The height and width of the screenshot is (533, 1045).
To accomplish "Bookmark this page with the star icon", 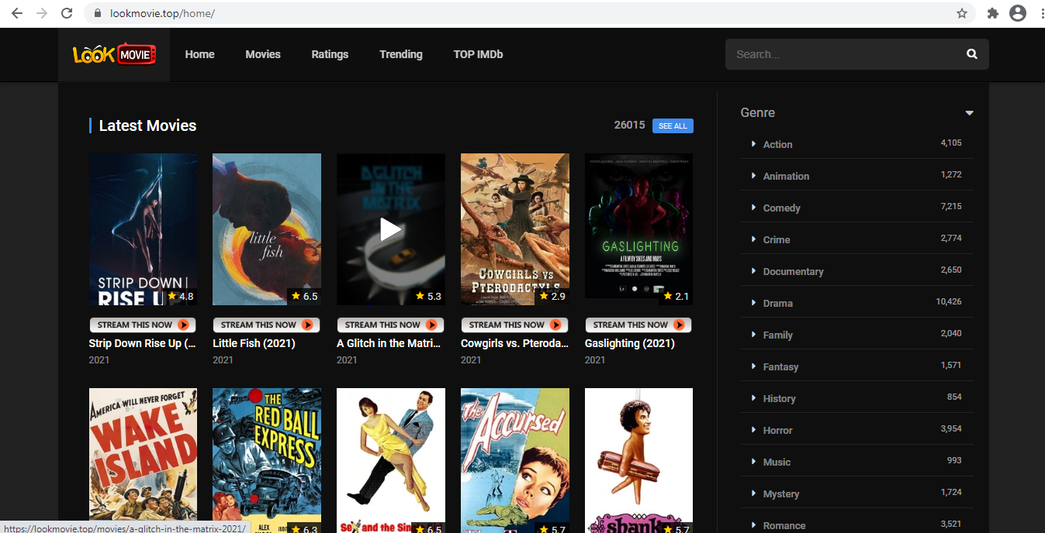I will pyautogui.click(x=962, y=13).
